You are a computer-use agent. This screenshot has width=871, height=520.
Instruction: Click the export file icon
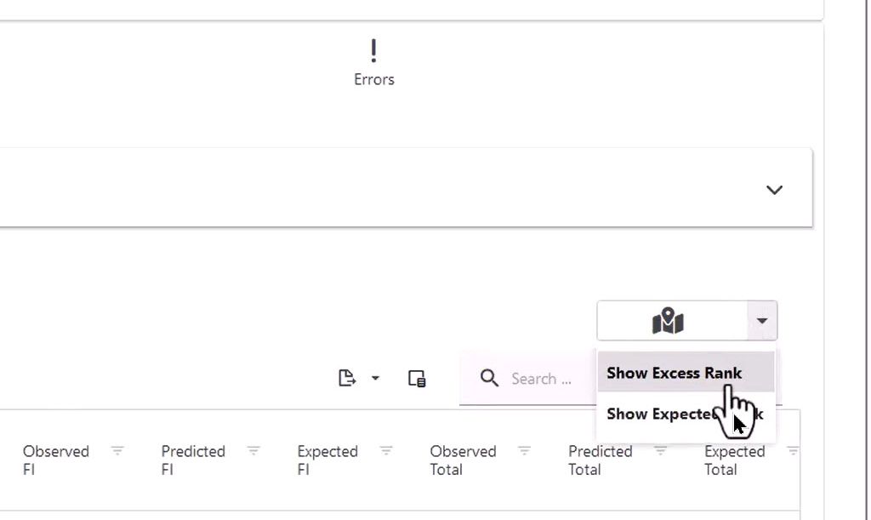tap(347, 378)
